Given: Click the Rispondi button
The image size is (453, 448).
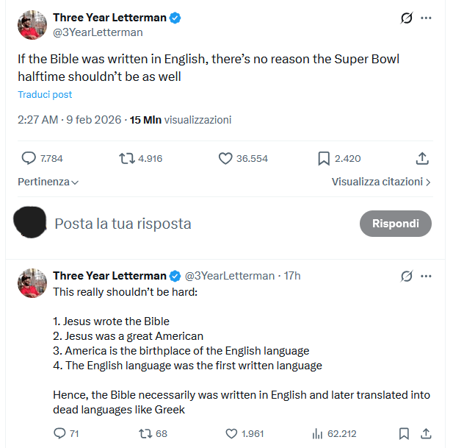Looking at the screenshot, I should click(x=395, y=224).
